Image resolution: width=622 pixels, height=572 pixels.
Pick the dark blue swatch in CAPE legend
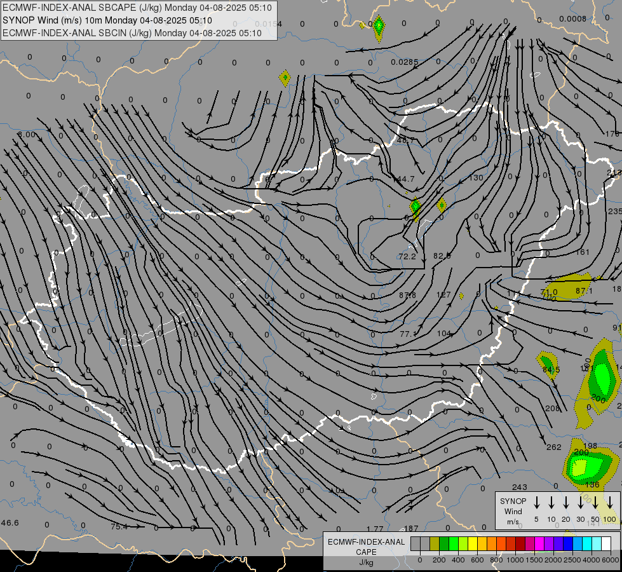(567, 543)
